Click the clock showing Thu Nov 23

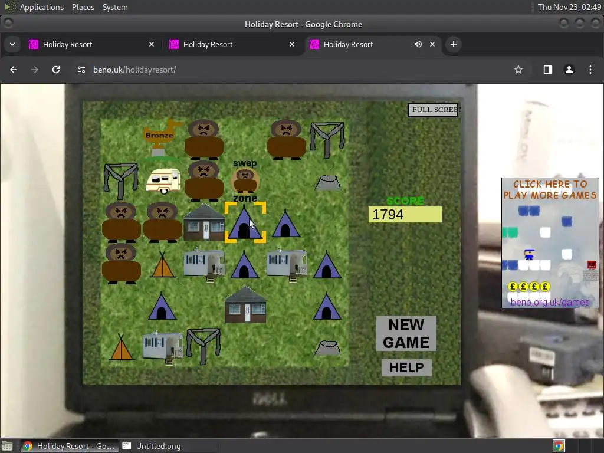569,7
